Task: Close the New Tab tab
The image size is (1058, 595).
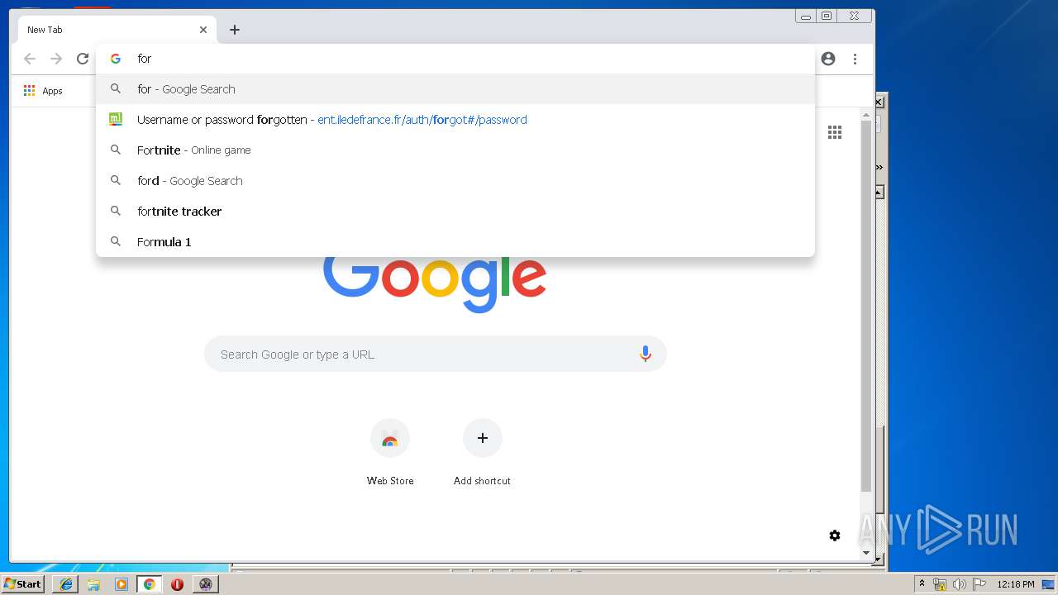Action: [203, 30]
